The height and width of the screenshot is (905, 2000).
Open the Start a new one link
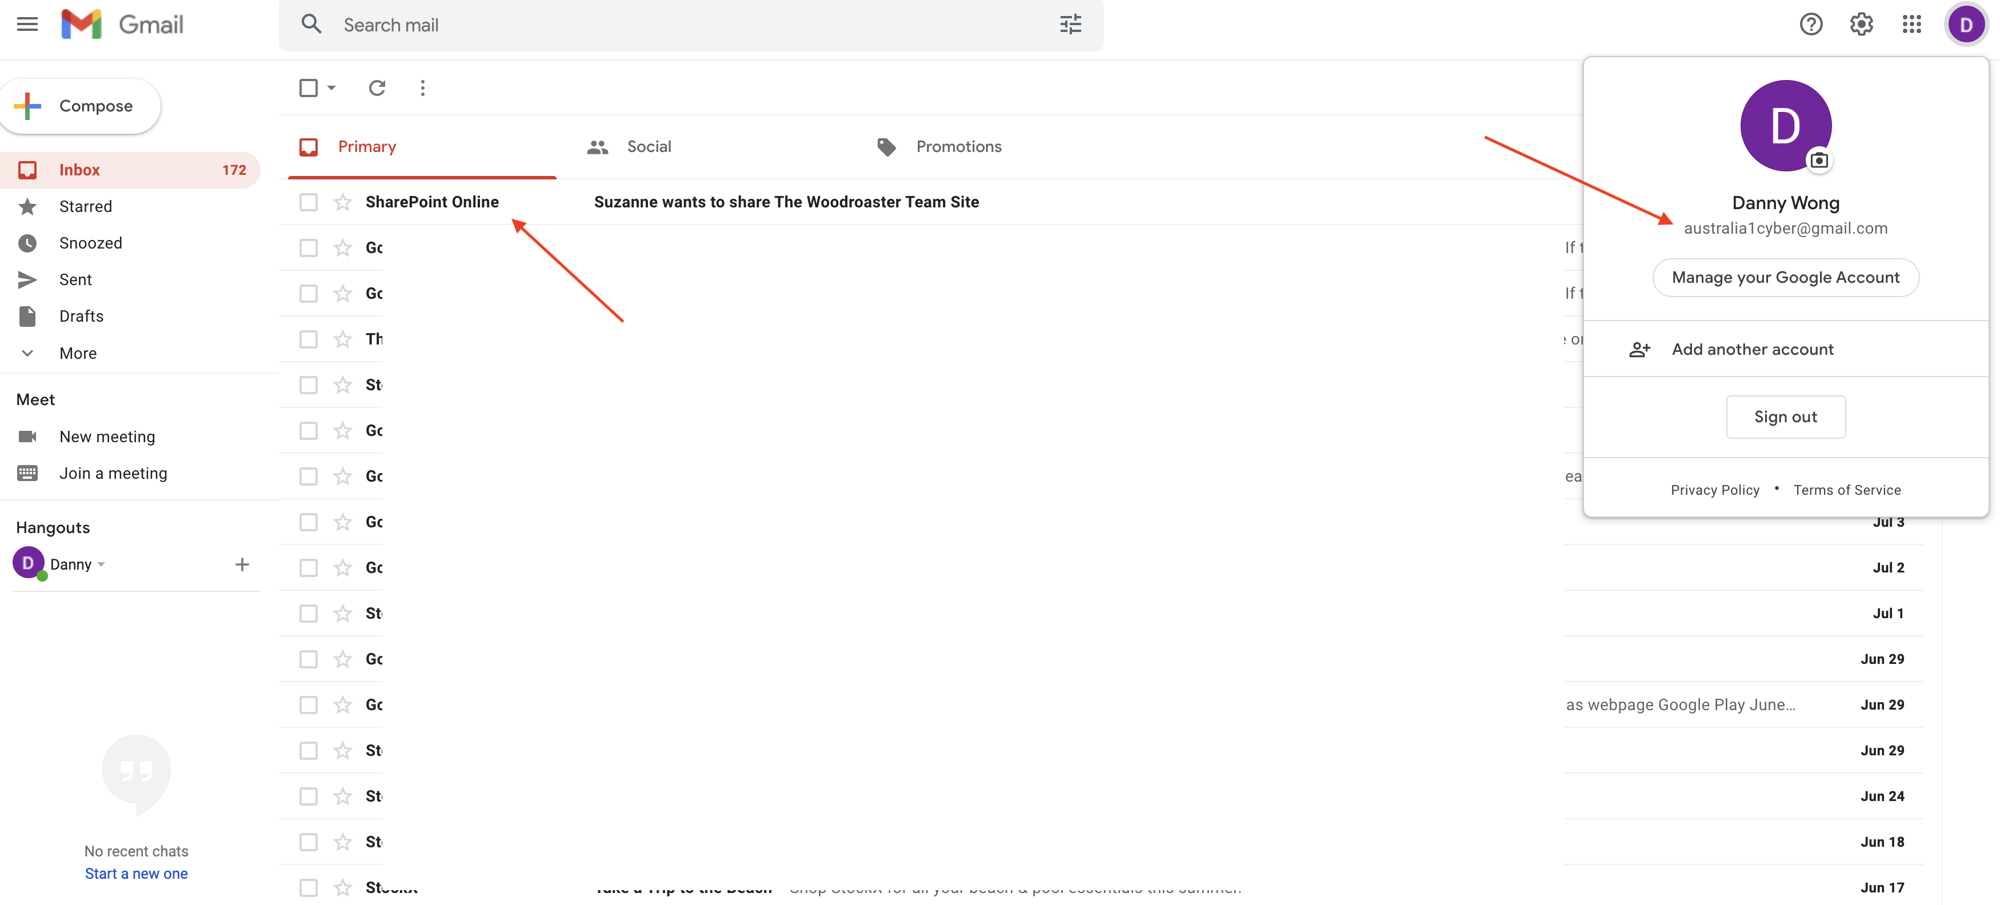[x=136, y=873]
